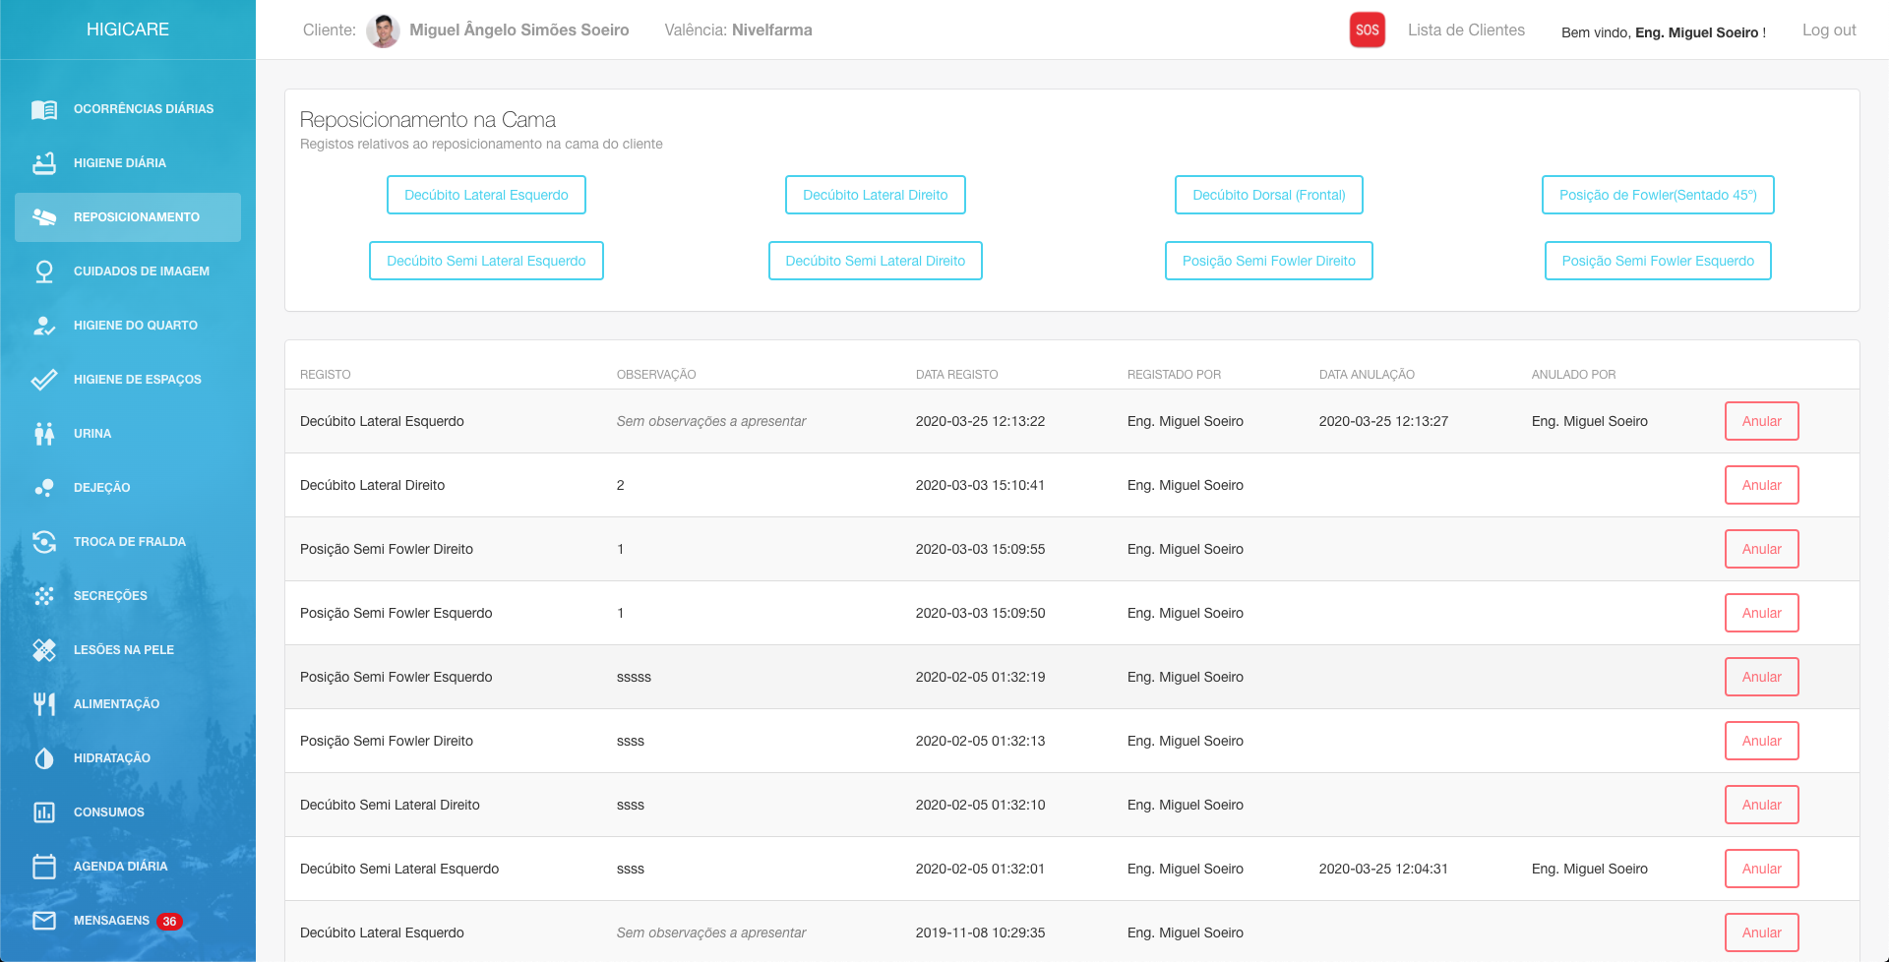Viewport: 1889px width, 962px height.
Task: Click the DATA ANULAÇÃO column header
Action: [x=1367, y=375]
